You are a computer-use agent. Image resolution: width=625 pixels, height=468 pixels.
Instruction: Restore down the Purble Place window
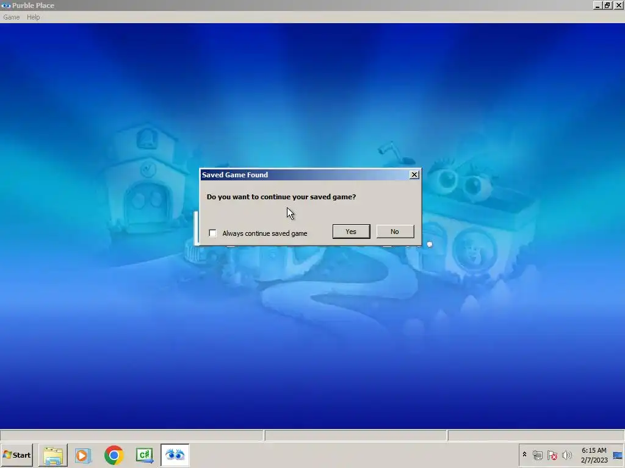pyautogui.click(x=607, y=5)
